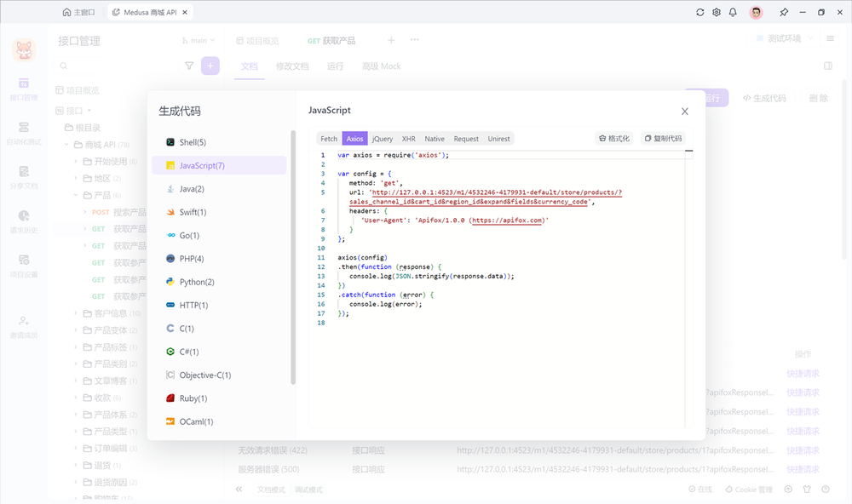Viewport: 852px width, 504px height.
Task: Toggle the split-view panel icon top right
Action: point(827,66)
